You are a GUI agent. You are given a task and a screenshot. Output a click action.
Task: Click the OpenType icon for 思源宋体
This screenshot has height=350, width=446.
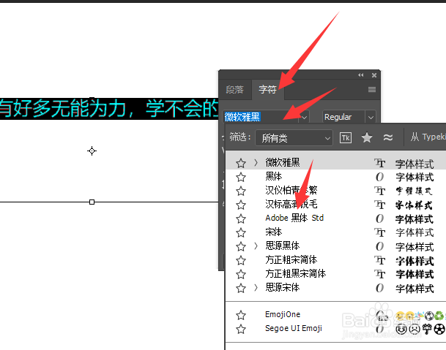[380, 289]
